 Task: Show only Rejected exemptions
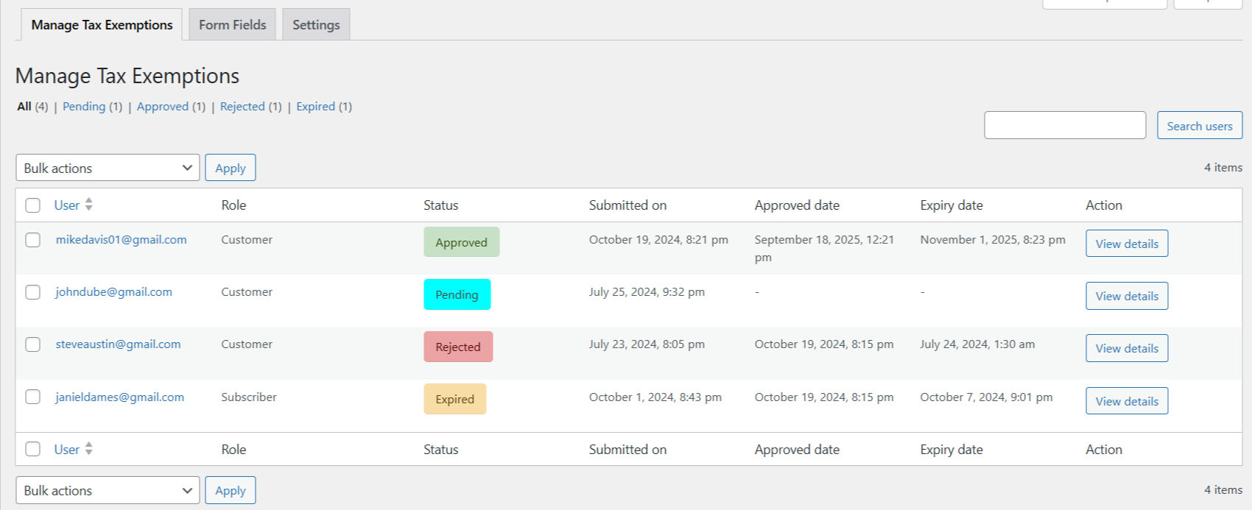tap(242, 107)
